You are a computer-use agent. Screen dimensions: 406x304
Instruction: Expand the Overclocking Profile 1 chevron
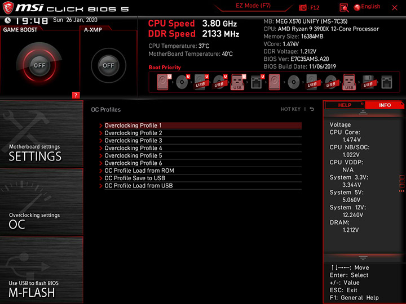point(101,126)
